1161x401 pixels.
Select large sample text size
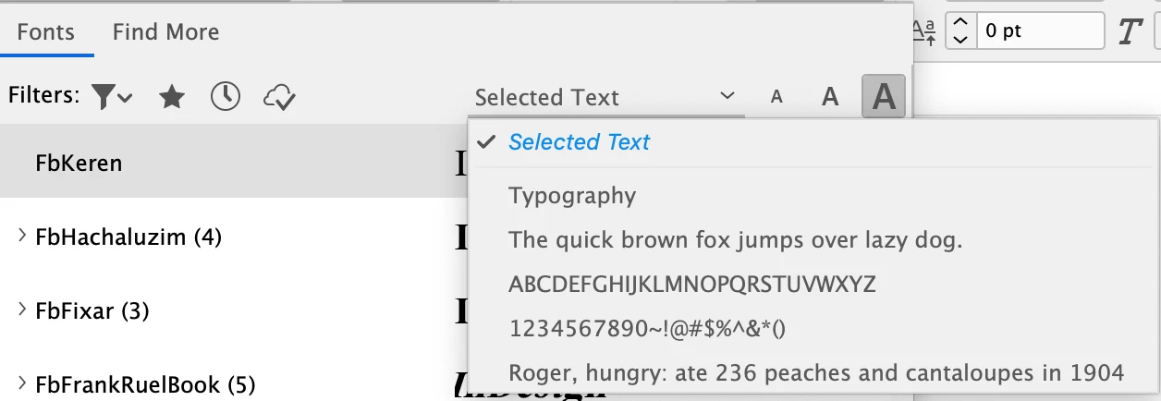tap(884, 97)
